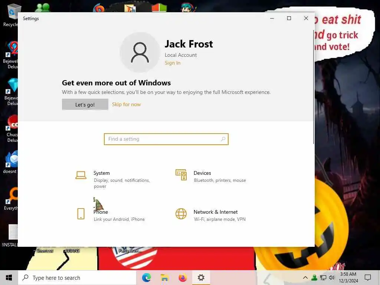Focus the Find a setting search box
The height and width of the screenshot is (285, 380).
click(x=166, y=139)
